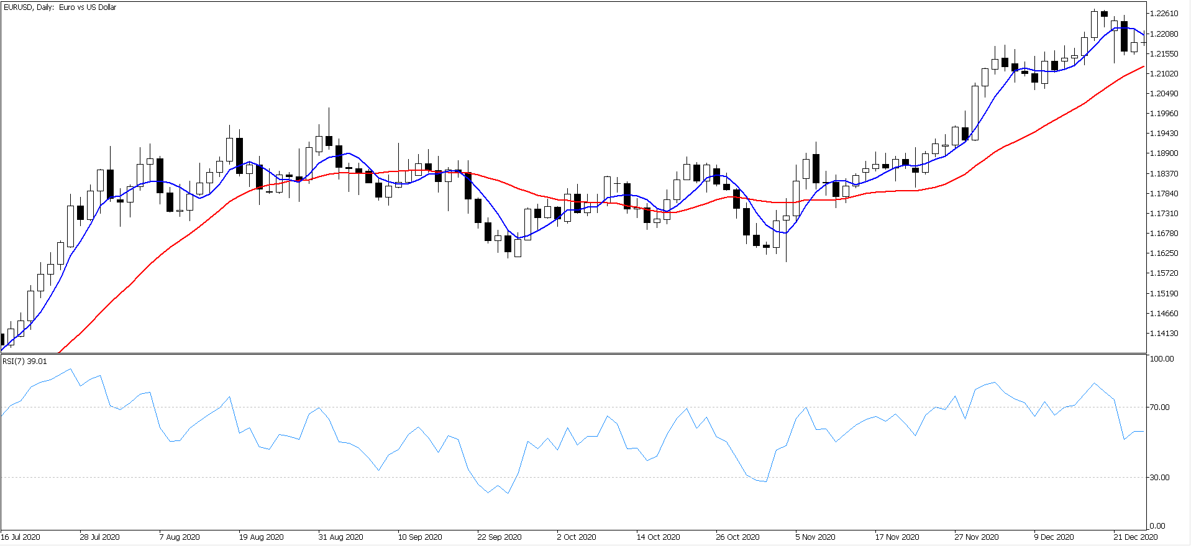Select the 1.18370 price label
Screen dimensions: 1191x546
click(1164, 173)
